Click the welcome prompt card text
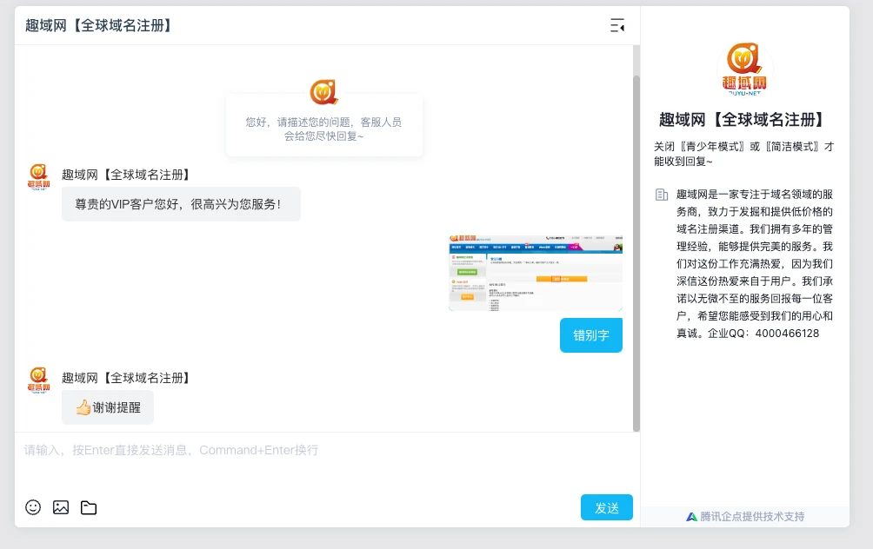 pos(323,129)
